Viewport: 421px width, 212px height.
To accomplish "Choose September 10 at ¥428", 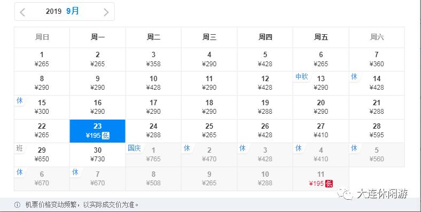I will (153, 83).
